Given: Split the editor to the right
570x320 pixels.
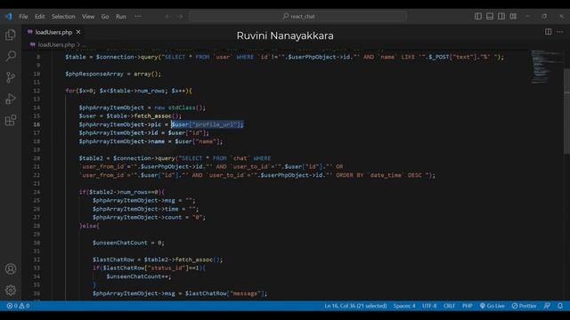Looking at the screenshot, I should coord(548,32).
